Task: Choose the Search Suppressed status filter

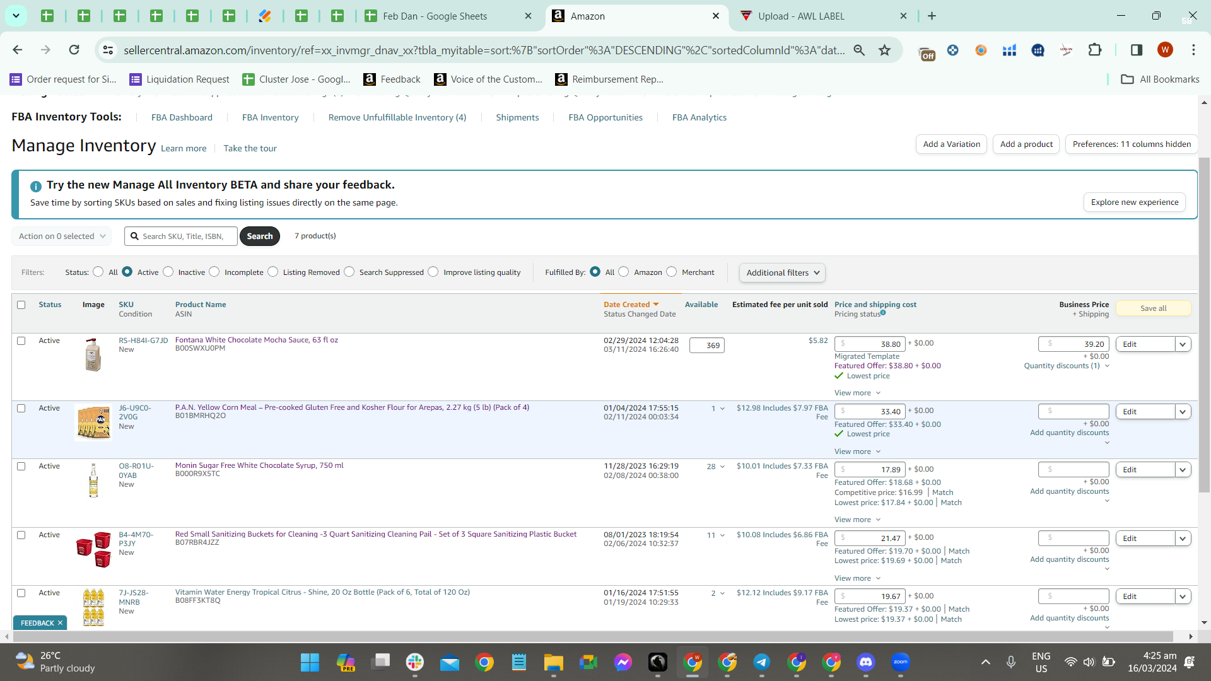Action: (x=349, y=272)
